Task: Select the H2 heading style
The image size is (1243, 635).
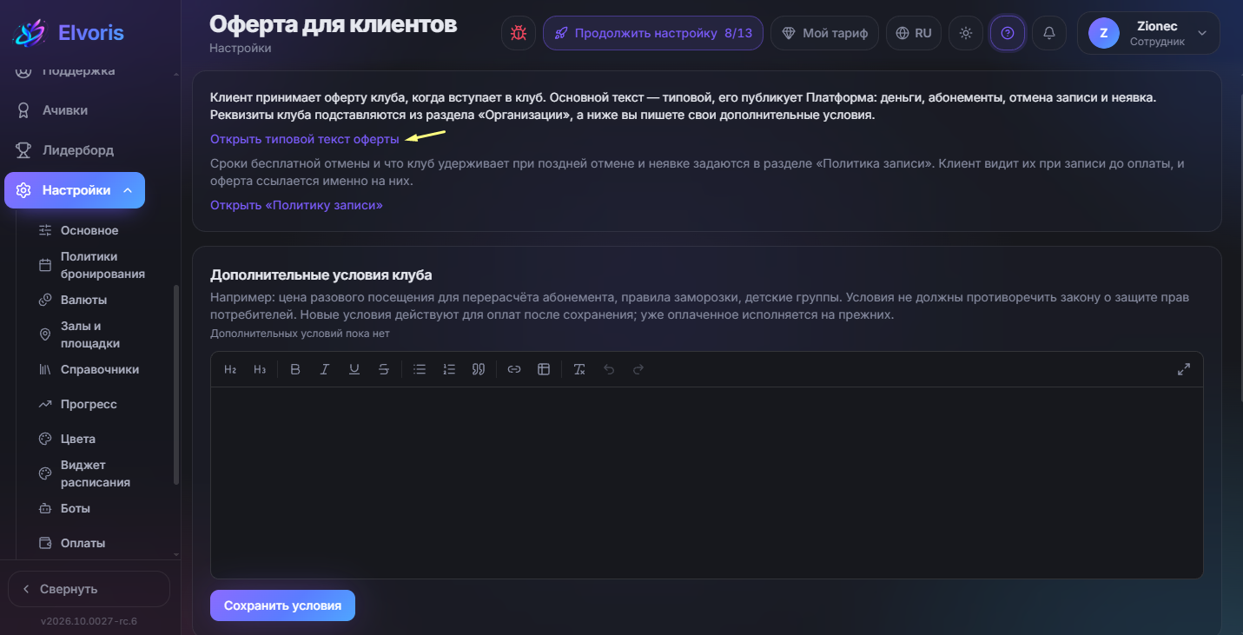Action: 230,369
